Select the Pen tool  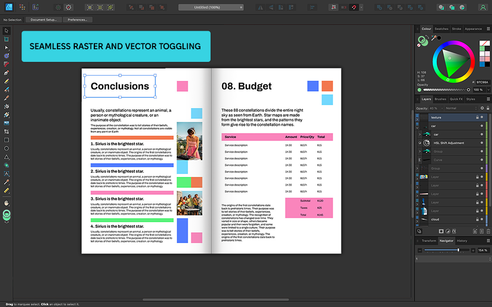pyautogui.click(x=6, y=73)
